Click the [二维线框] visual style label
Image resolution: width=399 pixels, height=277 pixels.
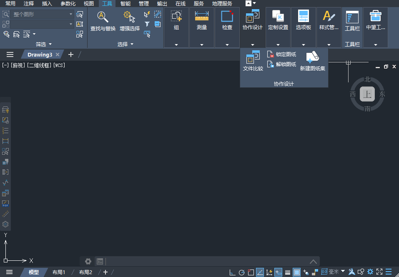40,65
